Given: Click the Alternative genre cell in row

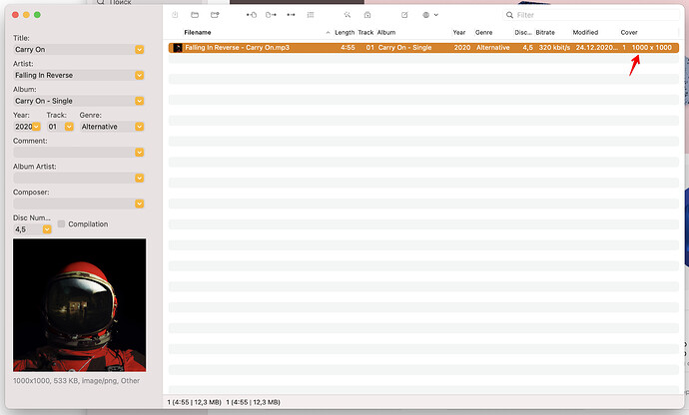Looking at the screenshot, I should (493, 48).
